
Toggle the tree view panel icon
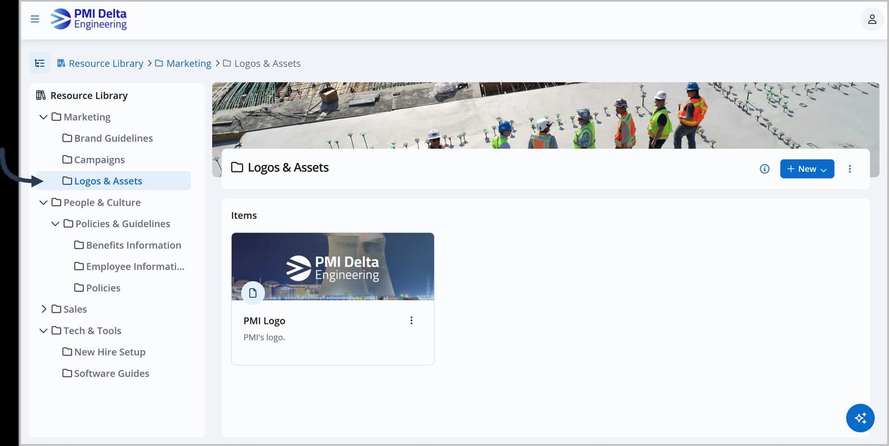40,63
